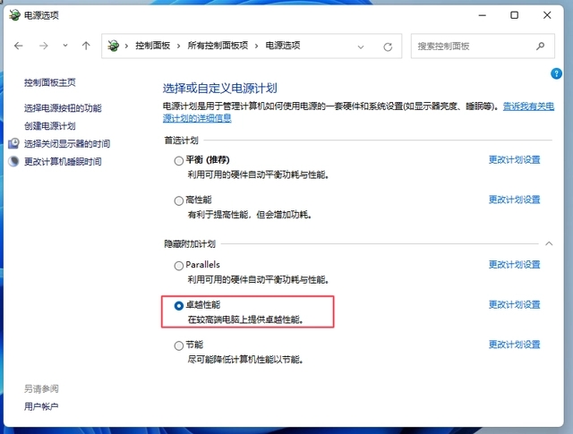This screenshot has height=434, width=573.
Task: Refresh the power options page
Action: point(388,47)
